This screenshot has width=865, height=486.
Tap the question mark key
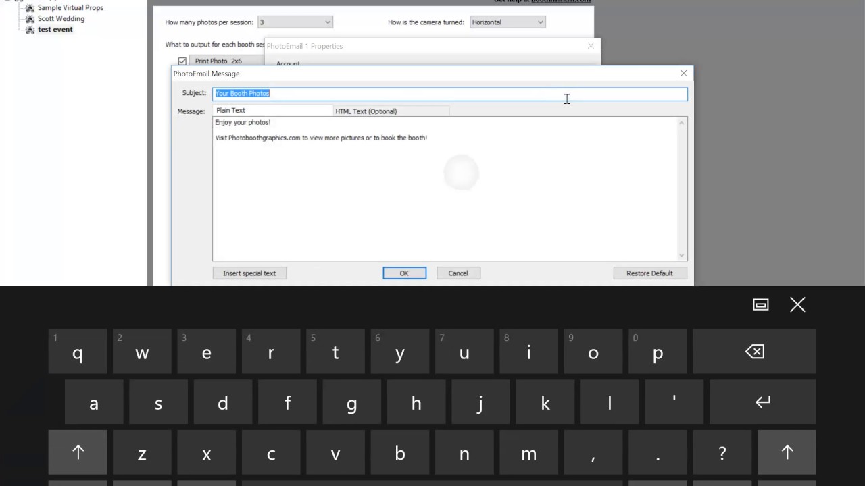pyautogui.click(x=722, y=453)
